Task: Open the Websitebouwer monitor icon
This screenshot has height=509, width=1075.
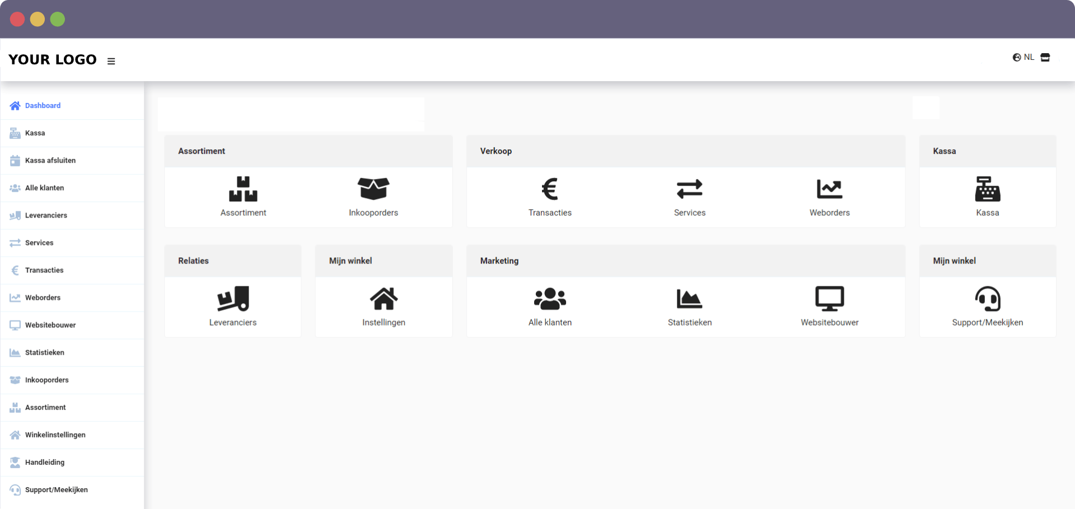Action: point(829,298)
